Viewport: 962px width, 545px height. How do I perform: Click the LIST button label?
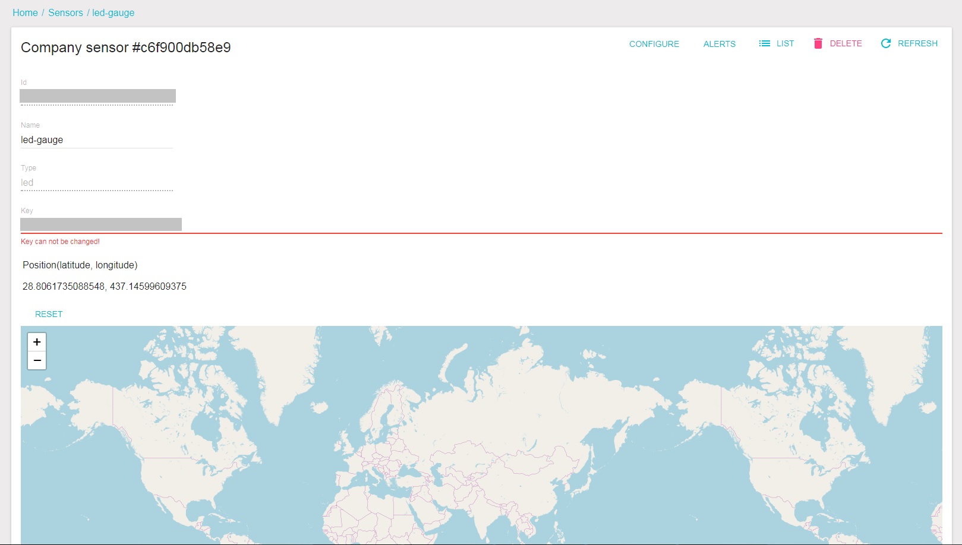[x=785, y=43]
